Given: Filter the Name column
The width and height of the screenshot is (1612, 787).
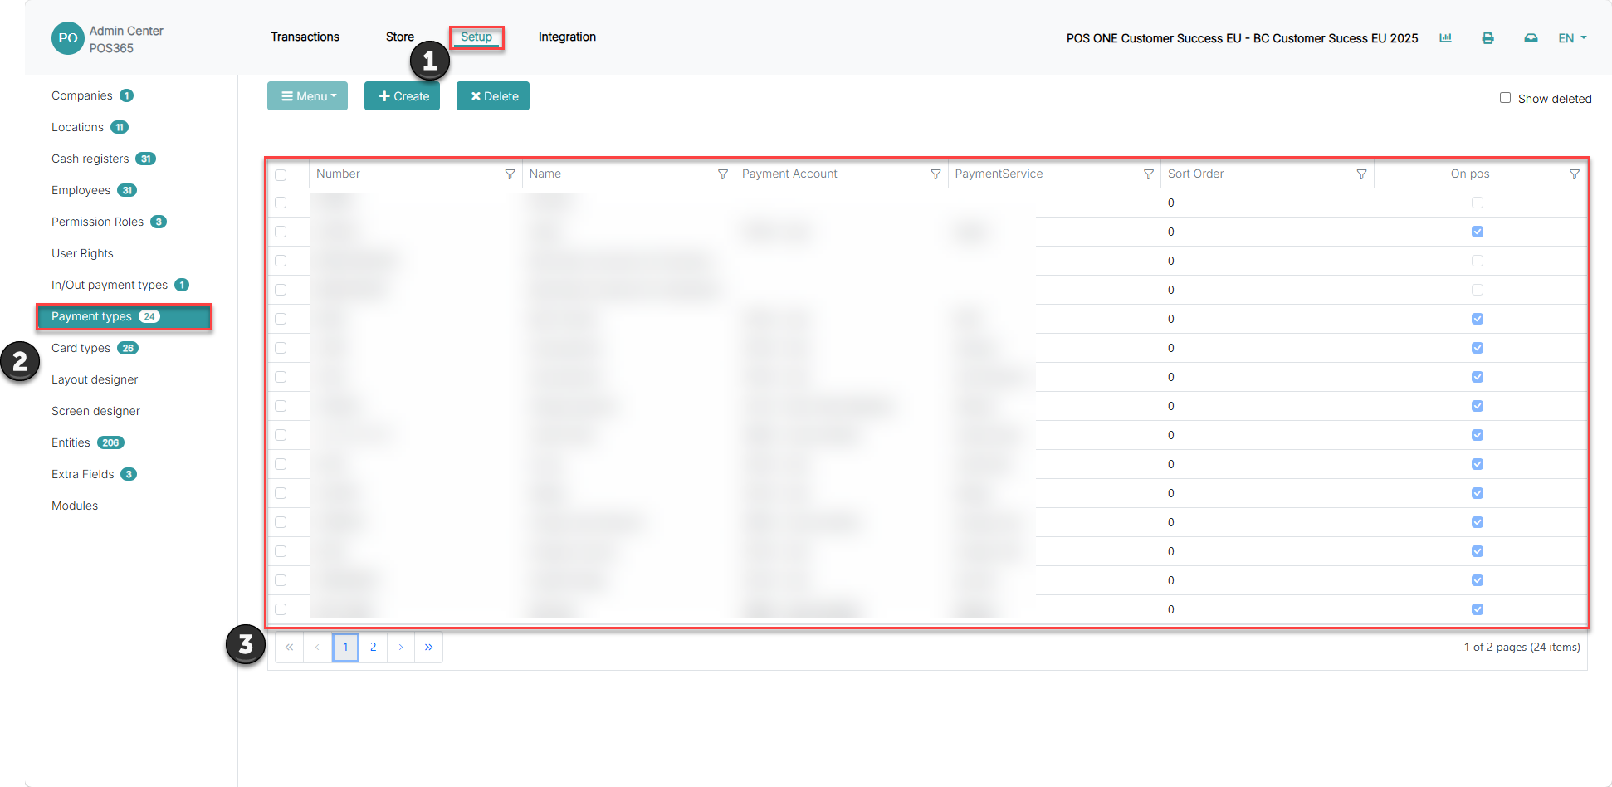Looking at the screenshot, I should 722,174.
